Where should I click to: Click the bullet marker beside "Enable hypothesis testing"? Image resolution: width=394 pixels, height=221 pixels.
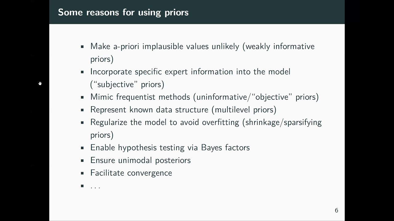(82, 148)
